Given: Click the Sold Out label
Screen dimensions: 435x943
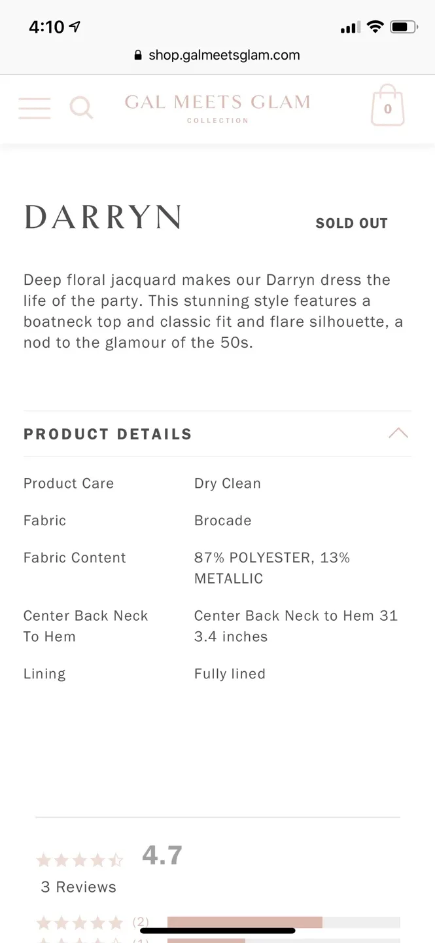Looking at the screenshot, I should point(351,223).
